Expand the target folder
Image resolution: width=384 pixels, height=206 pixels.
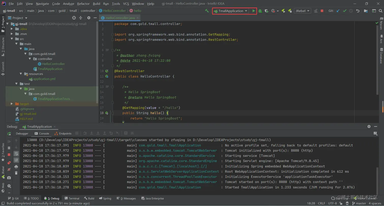point(12,104)
